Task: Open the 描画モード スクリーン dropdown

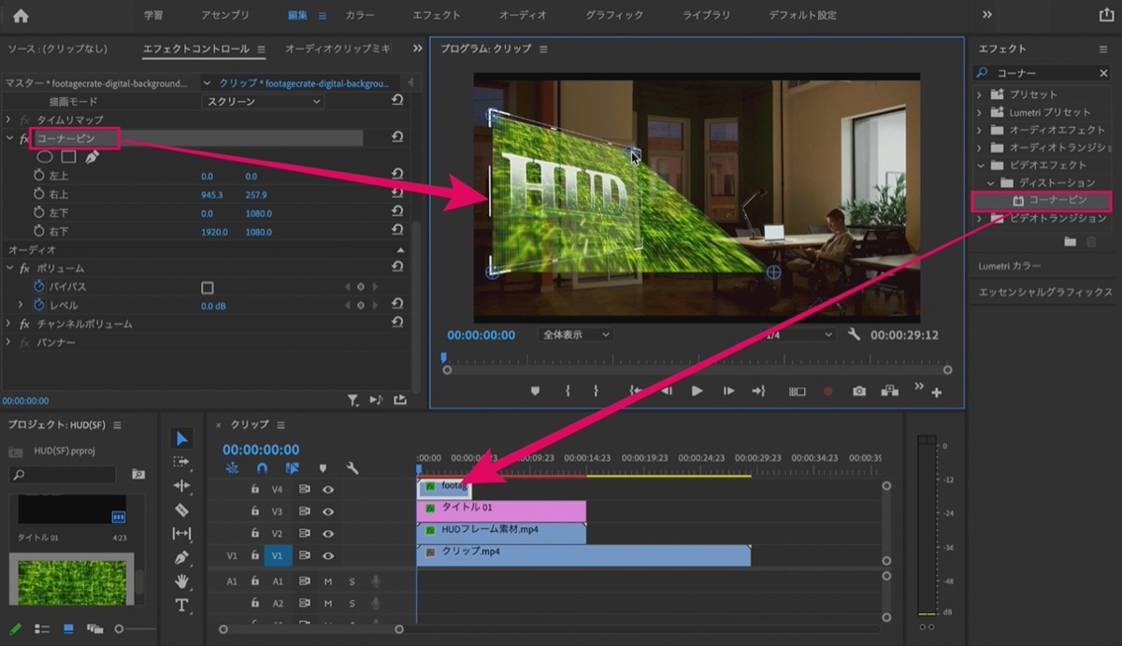Action: click(264, 101)
